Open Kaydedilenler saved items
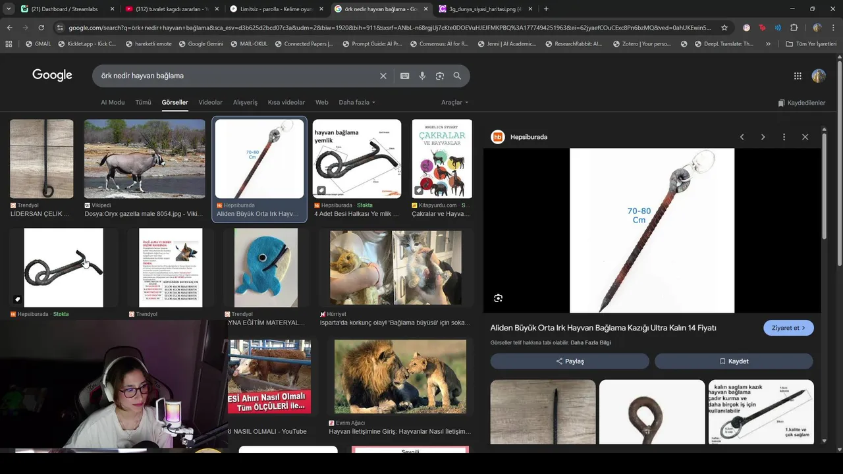 pyautogui.click(x=802, y=103)
